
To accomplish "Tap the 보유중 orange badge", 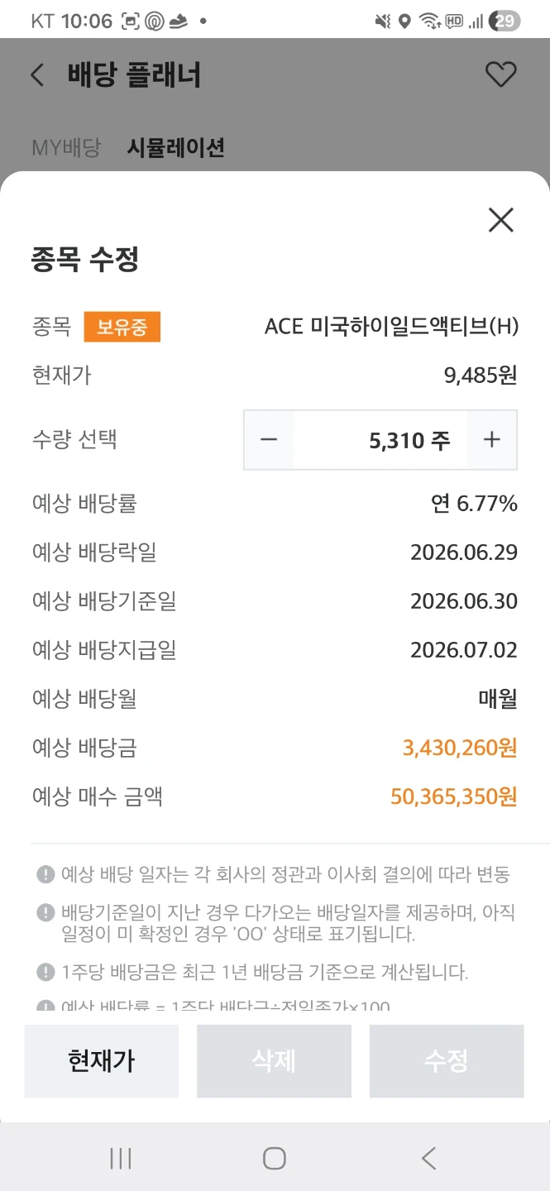I will click(x=122, y=327).
